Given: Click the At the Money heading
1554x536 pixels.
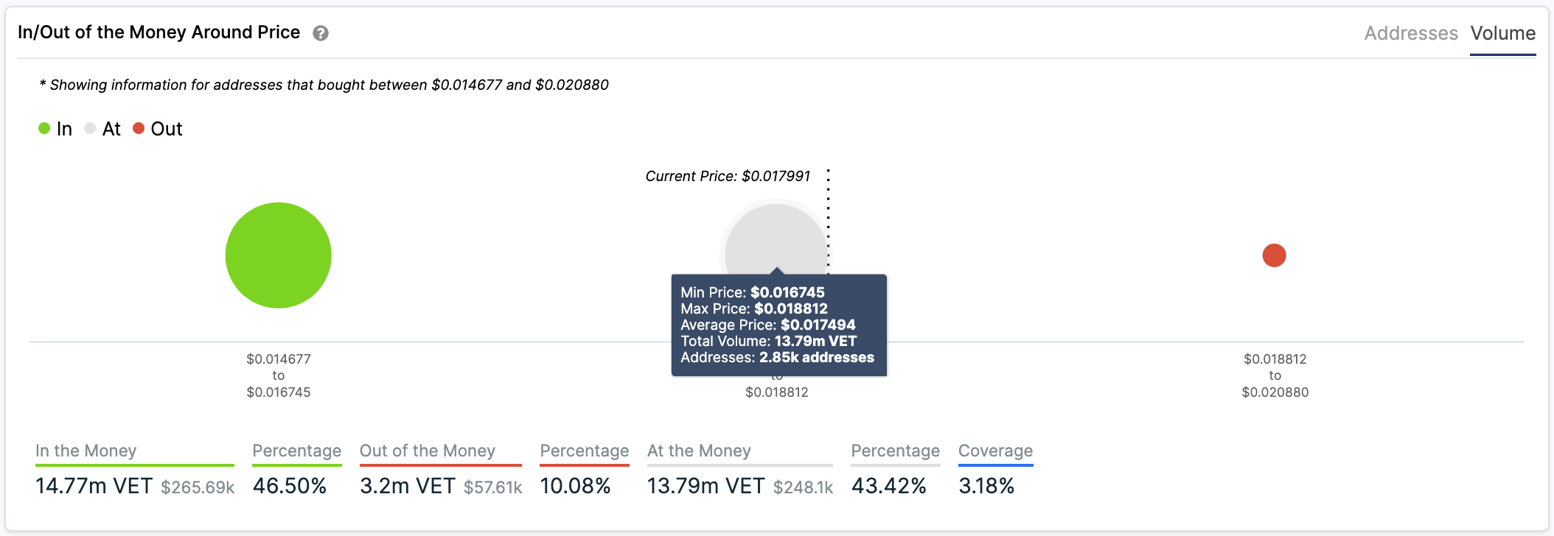Looking at the screenshot, I should click(699, 451).
